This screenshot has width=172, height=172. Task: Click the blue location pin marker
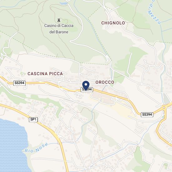coord(86,85)
